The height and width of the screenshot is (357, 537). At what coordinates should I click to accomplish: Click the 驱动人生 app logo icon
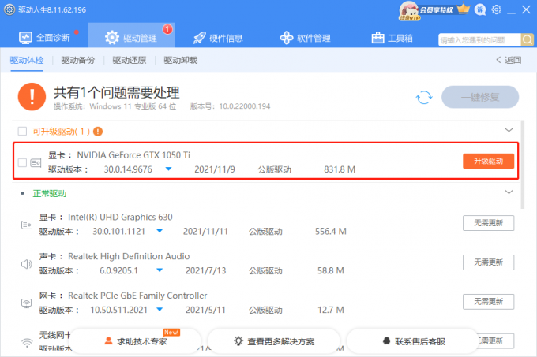(x=9, y=9)
